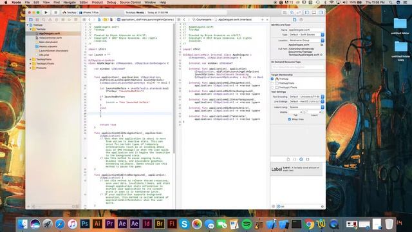The width and height of the screenshot is (412, 232).
Task: Open the Navigate menu
Action: pos(70,3)
